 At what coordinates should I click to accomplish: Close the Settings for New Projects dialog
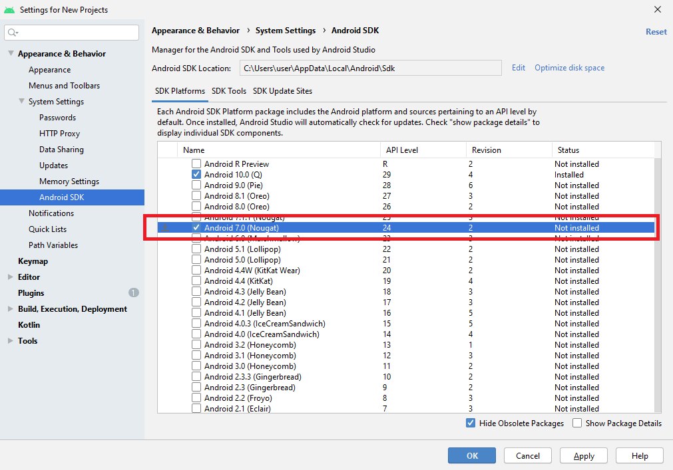coord(657,9)
